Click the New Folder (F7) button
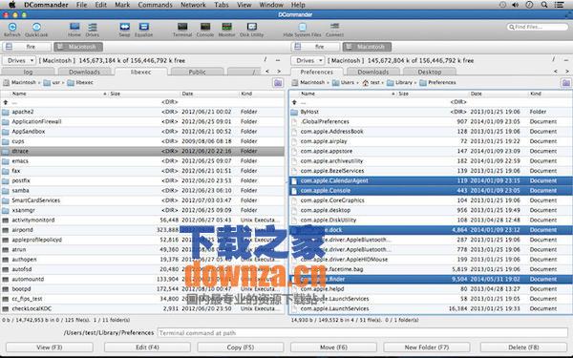This screenshot has height=358, width=573. coord(427,347)
